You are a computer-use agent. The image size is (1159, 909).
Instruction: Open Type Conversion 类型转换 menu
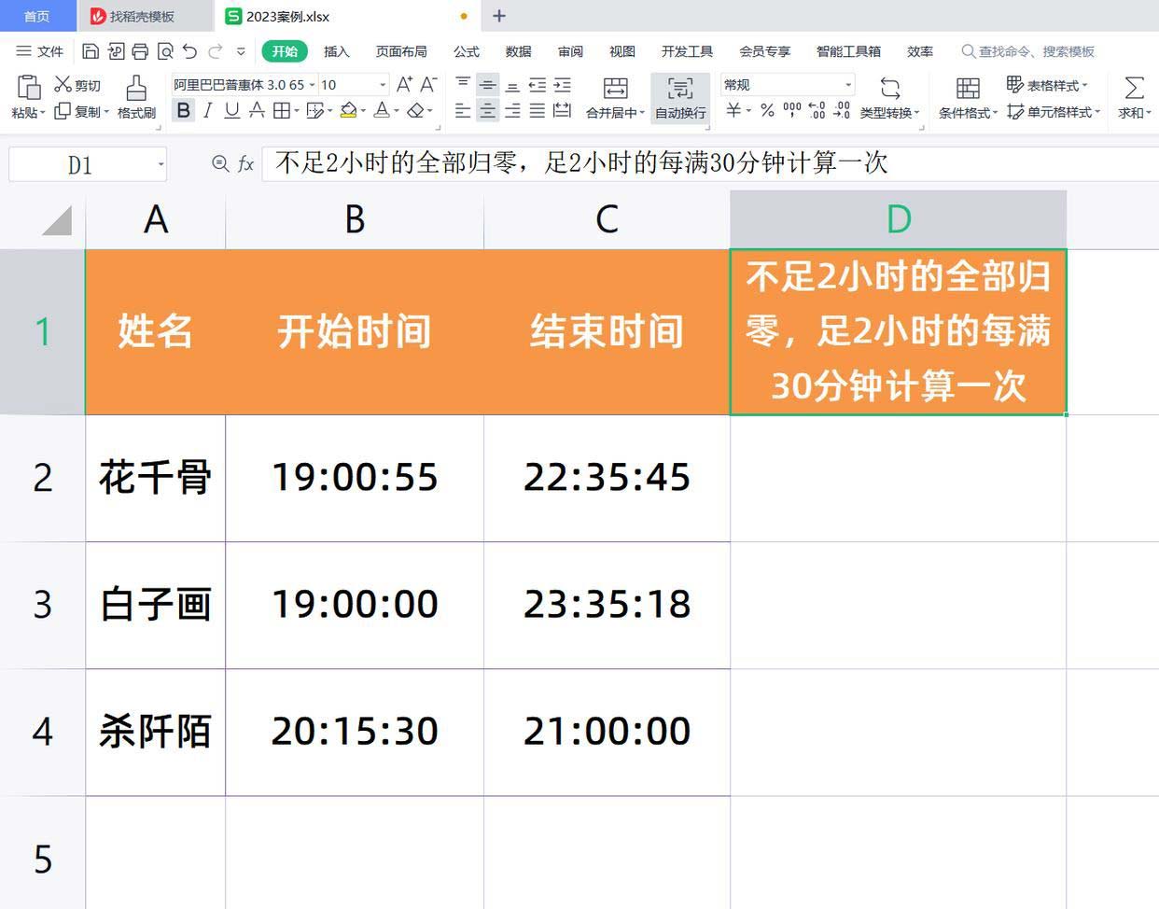[889, 98]
